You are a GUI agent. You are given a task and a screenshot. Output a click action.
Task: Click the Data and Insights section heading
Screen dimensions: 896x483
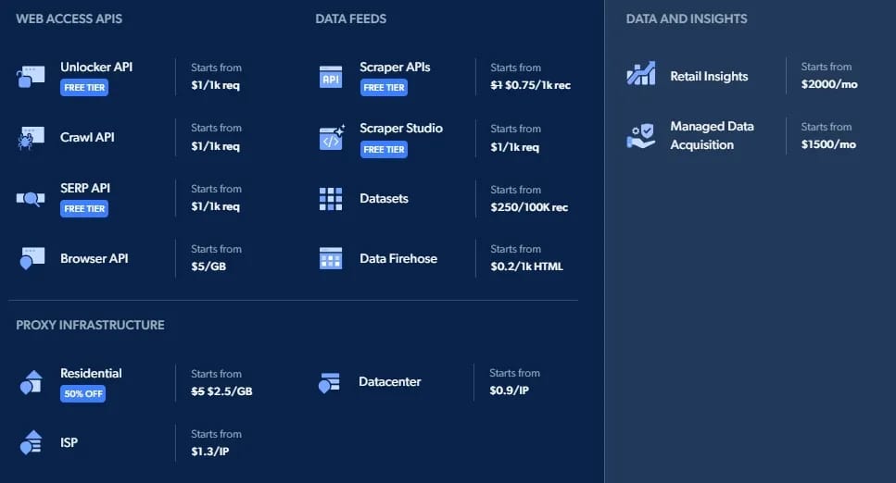coord(687,19)
